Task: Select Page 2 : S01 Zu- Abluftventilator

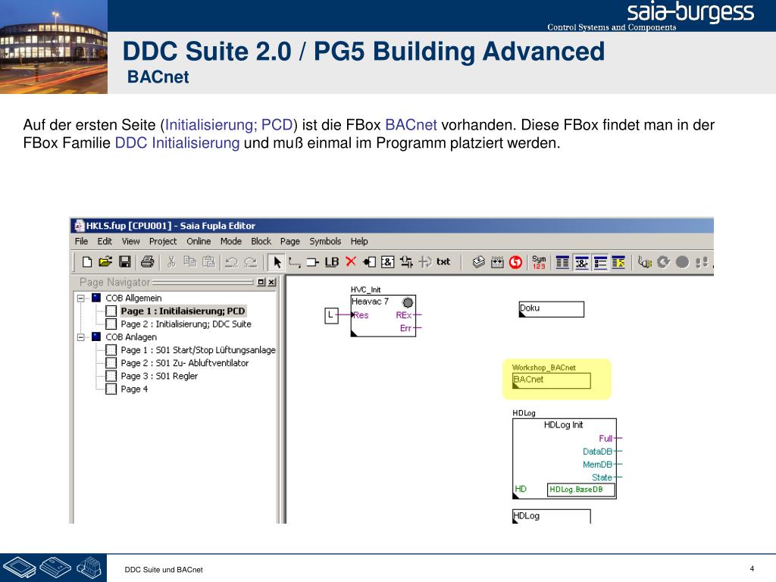Action: (x=185, y=363)
